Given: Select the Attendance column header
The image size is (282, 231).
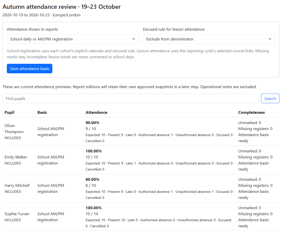Looking at the screenshot, I should coord(96,112).
